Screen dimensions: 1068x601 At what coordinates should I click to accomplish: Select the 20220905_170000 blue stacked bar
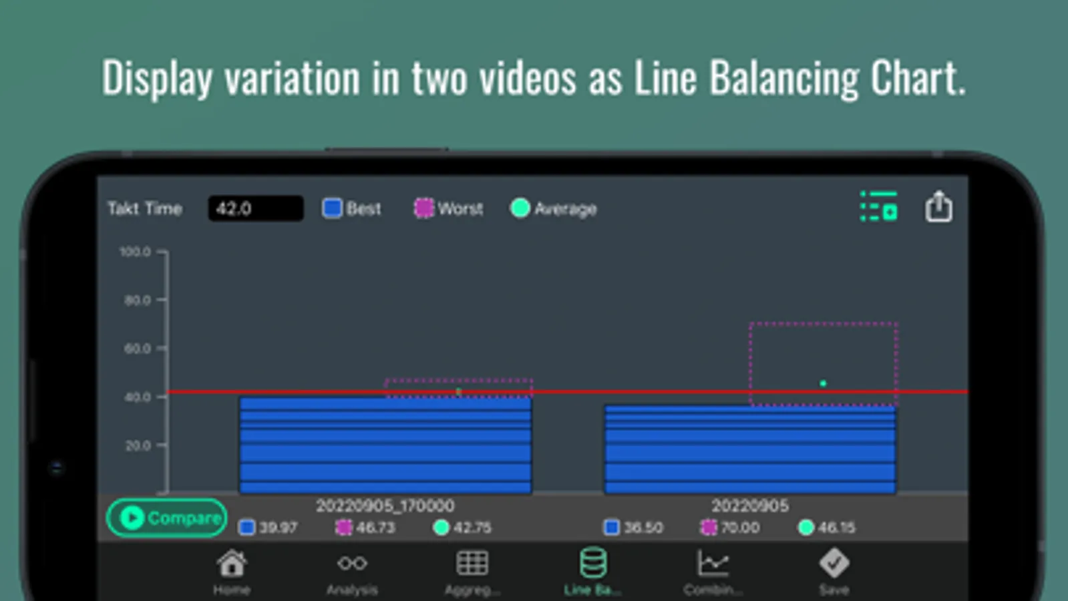pos(385,445)
